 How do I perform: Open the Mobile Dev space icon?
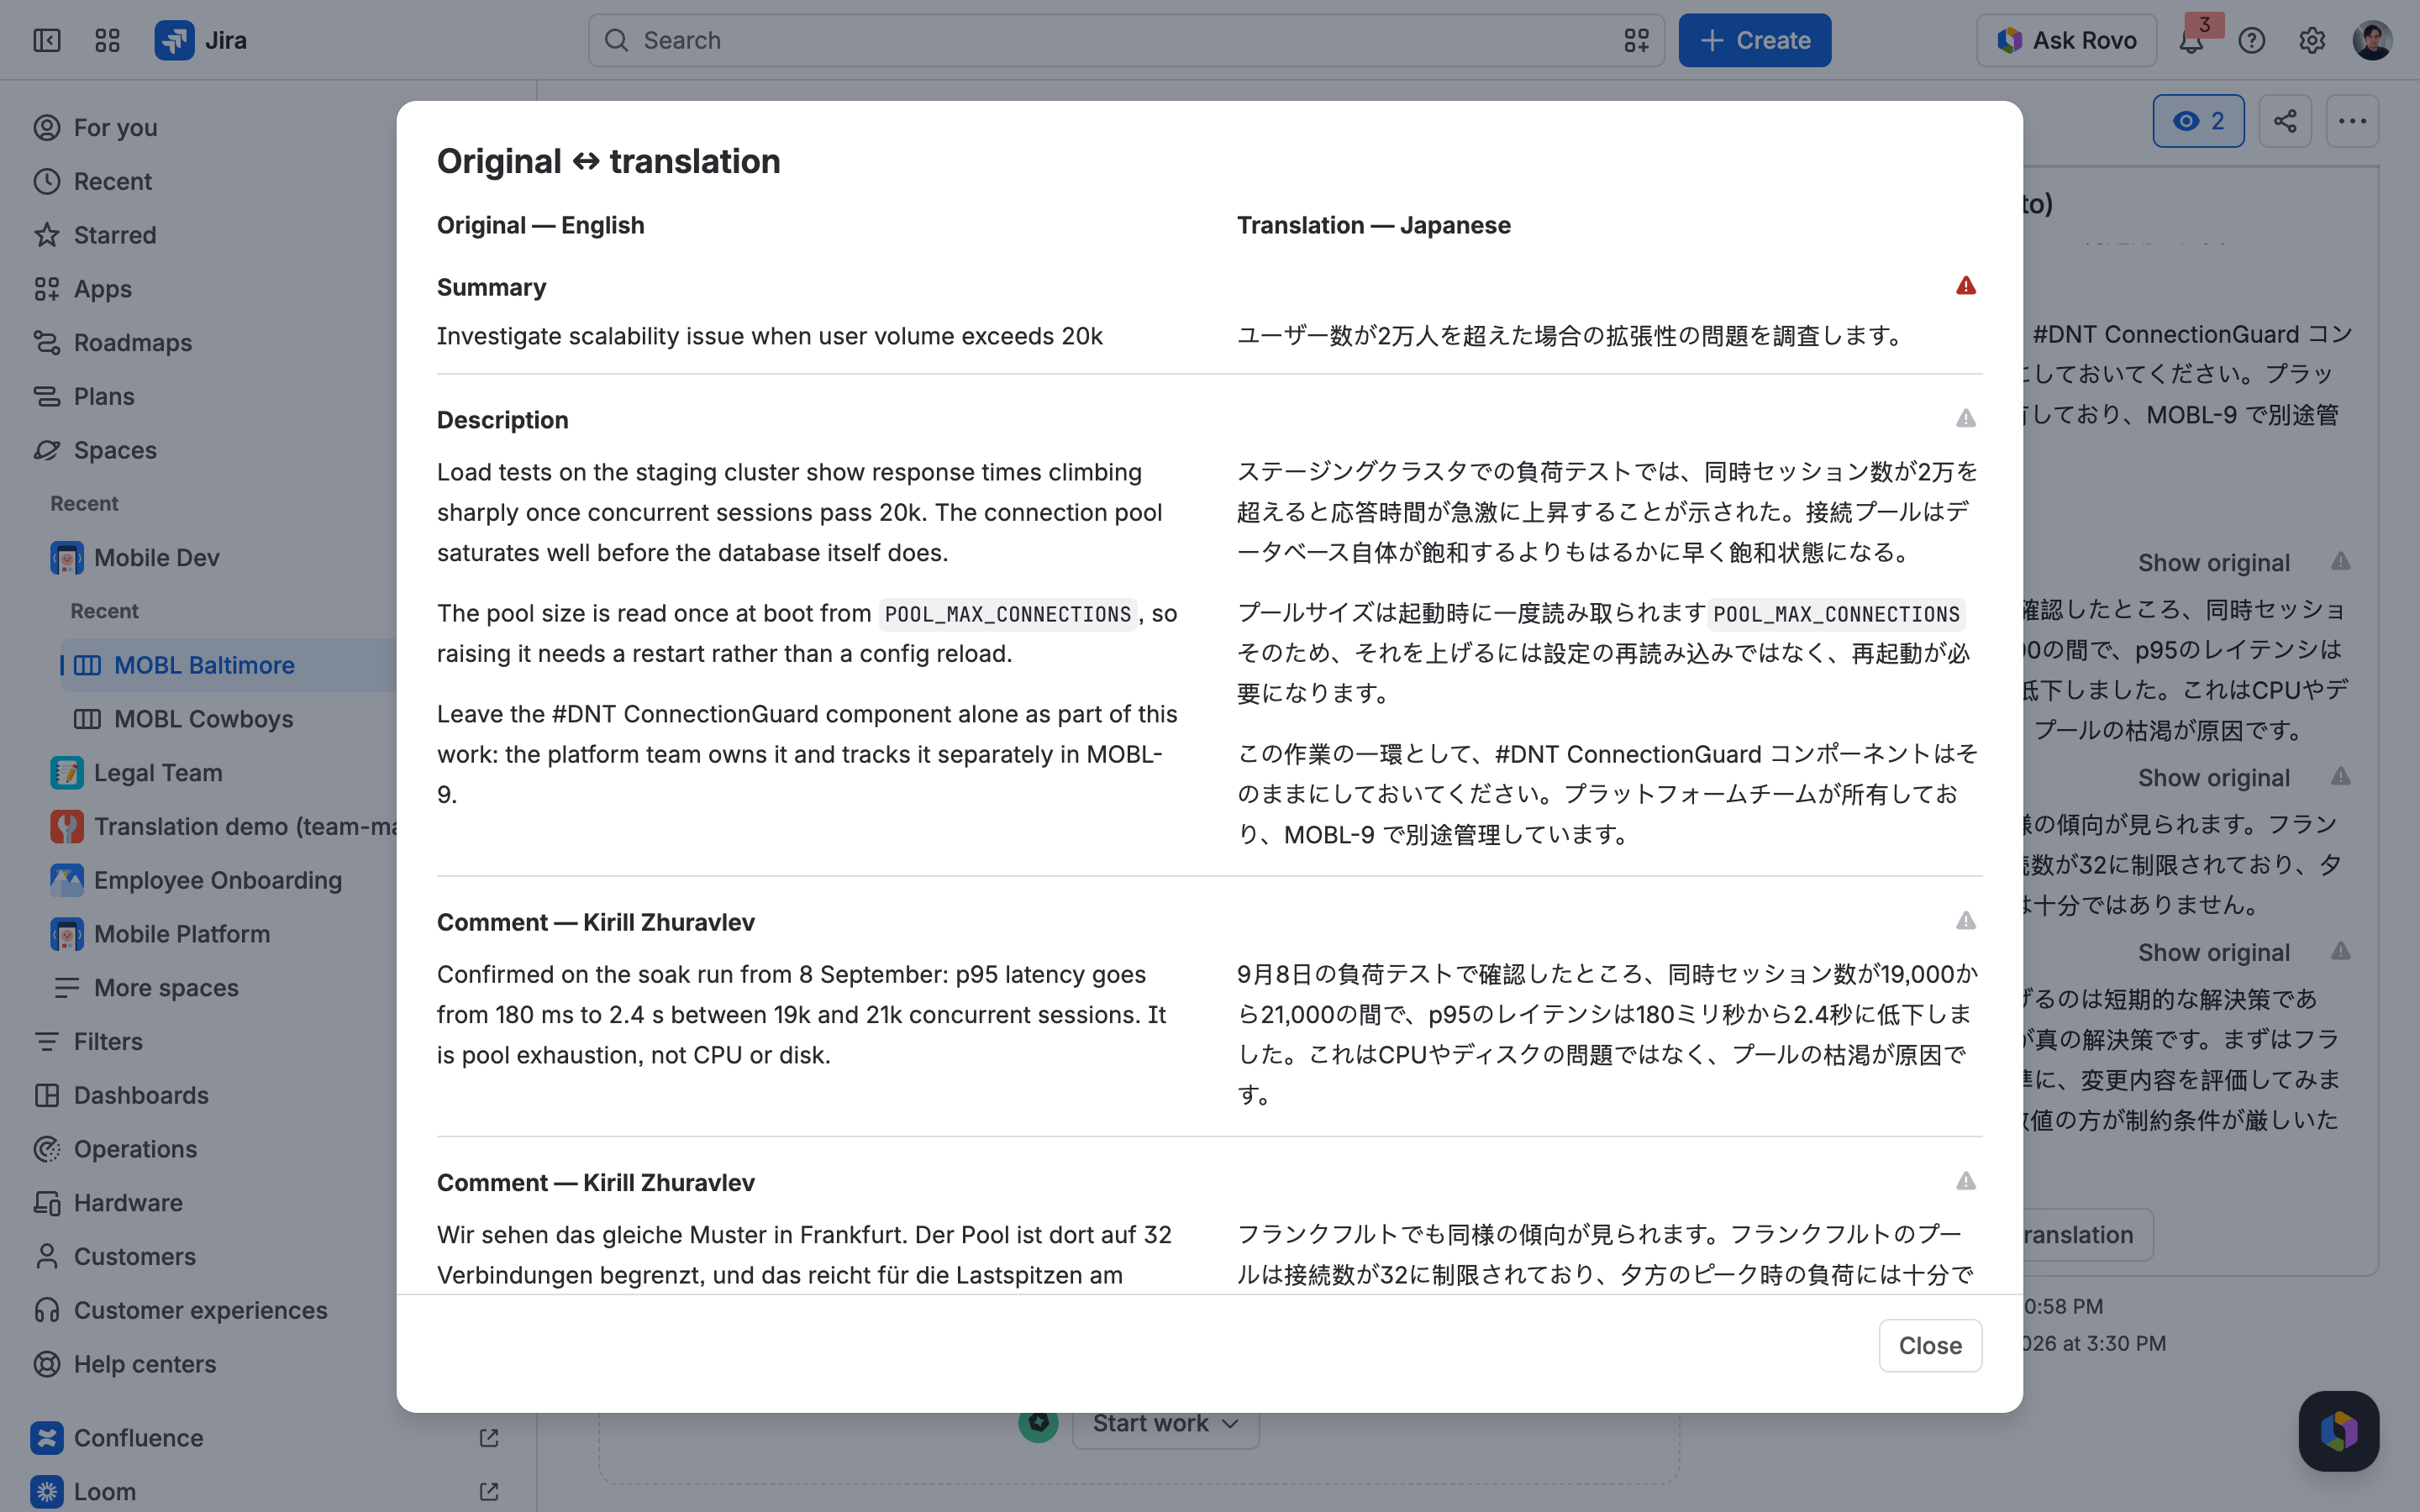tap(67, 558)
